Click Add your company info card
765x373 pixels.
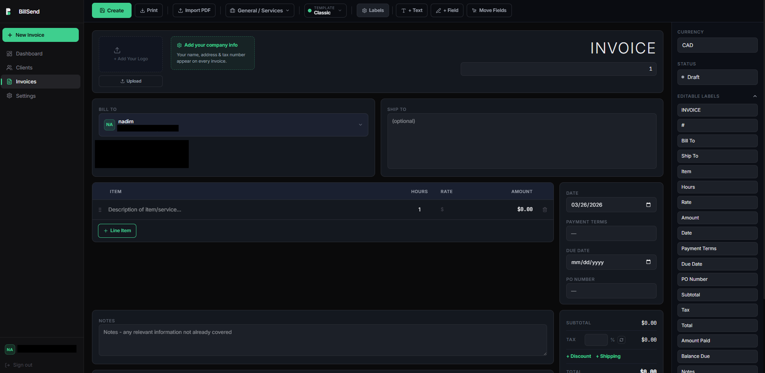(x=213, y=53)
